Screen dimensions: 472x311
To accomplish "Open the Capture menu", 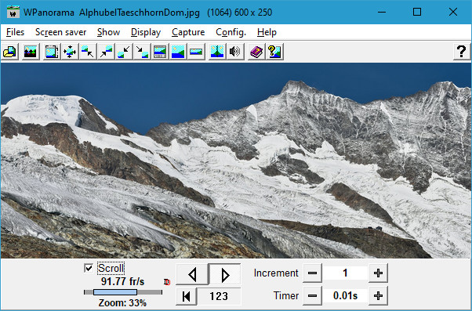I will (188, 32).
